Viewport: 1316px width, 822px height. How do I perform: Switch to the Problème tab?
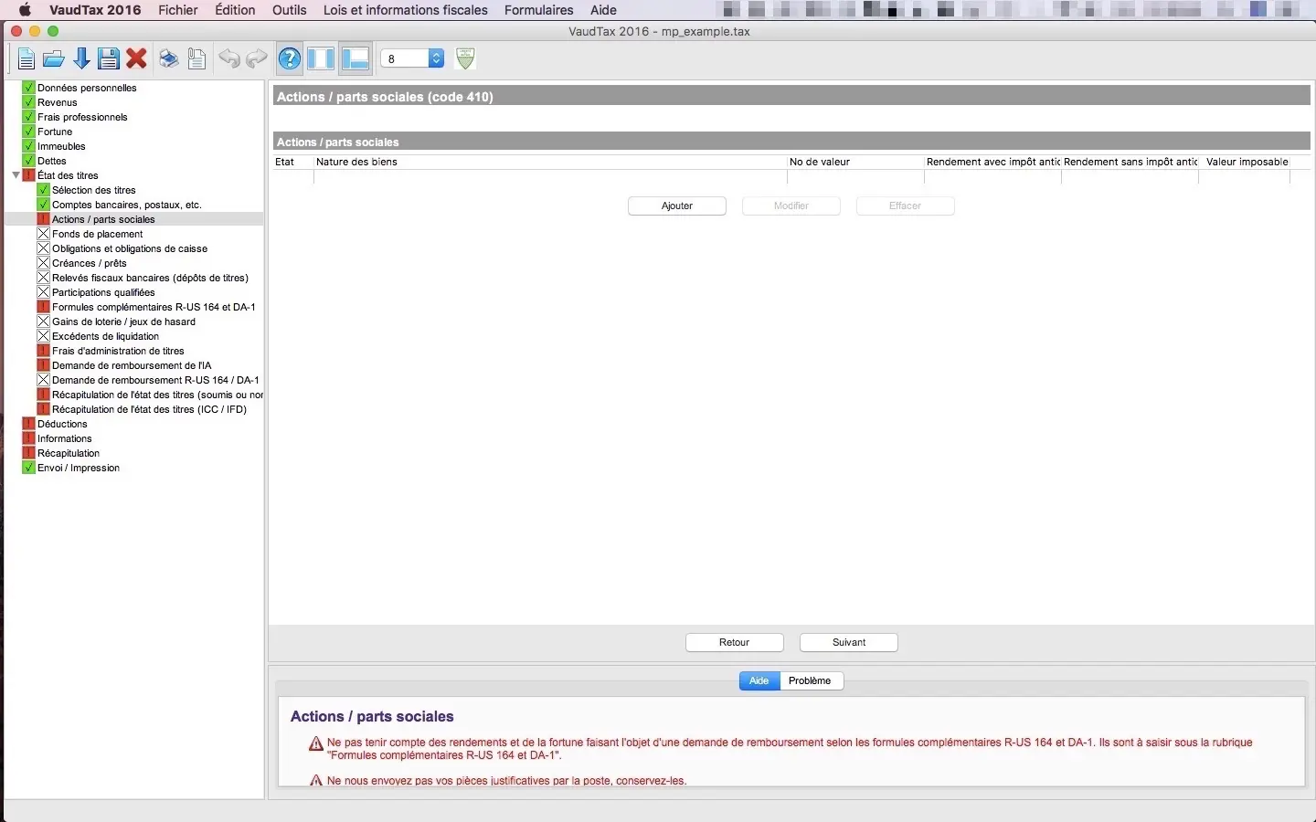tap(811, 680)
